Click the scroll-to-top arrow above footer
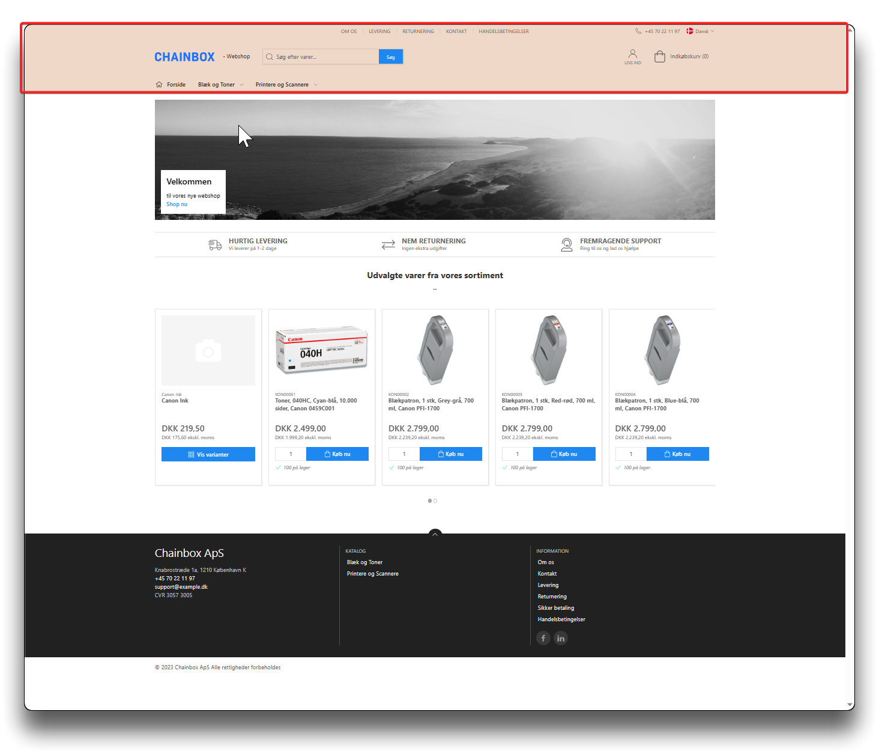This screenshot has width=879, height=754. click(x=435, y=534)
